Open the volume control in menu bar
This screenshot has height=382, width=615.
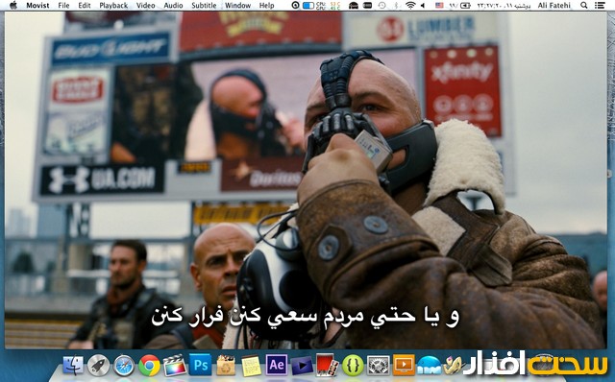click(423, 5)
